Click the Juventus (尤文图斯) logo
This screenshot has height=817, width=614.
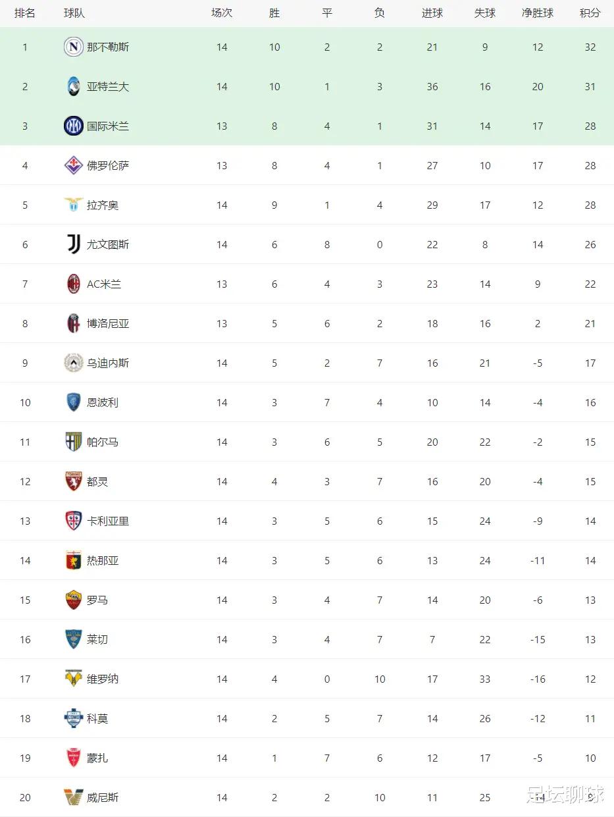(x=74, y=244)
